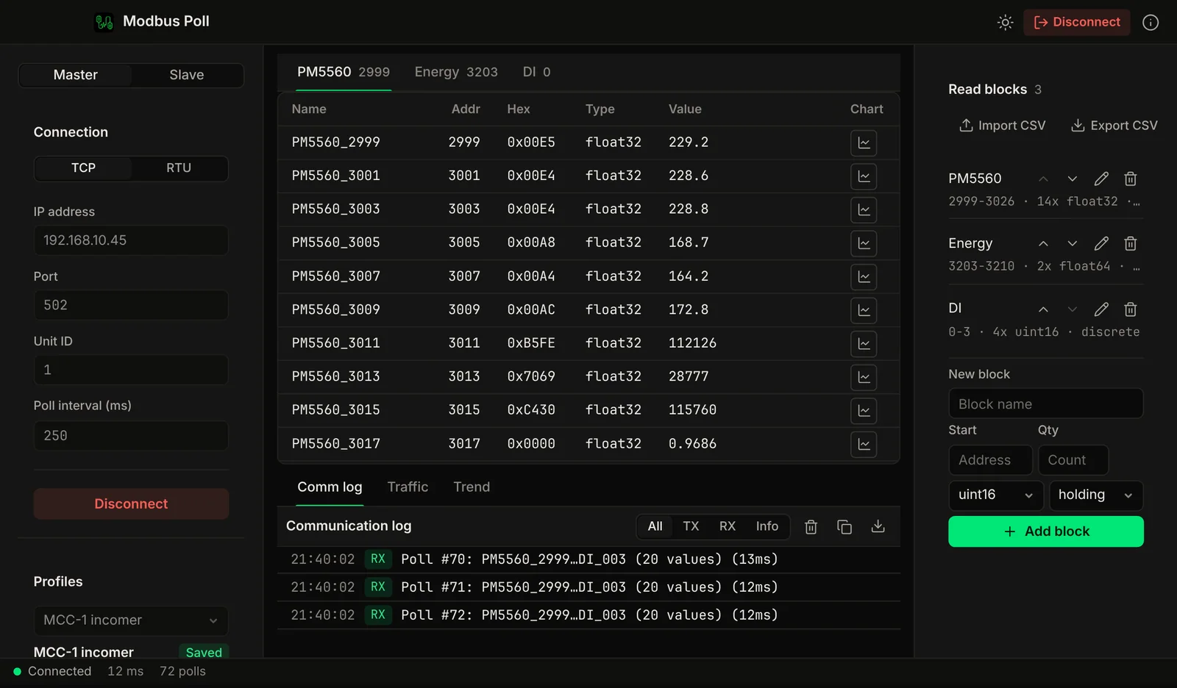This screenshot has width=1177, height=688.
Task: Move the Energy block up
Action: 1043,243
